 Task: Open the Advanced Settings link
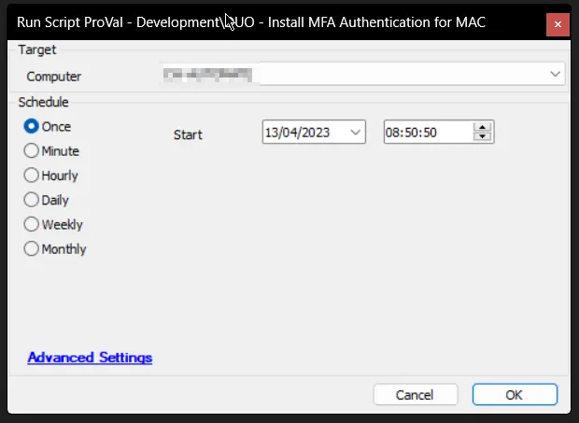(90, 358)
